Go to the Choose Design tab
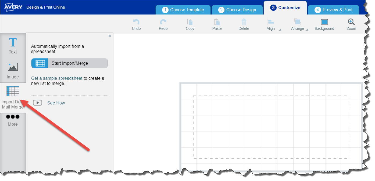The image size is (375, 181). click(237, 10)
